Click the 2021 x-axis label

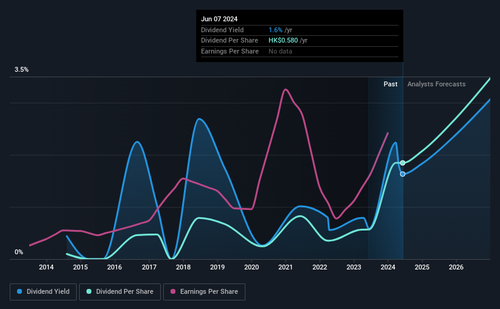286,267
